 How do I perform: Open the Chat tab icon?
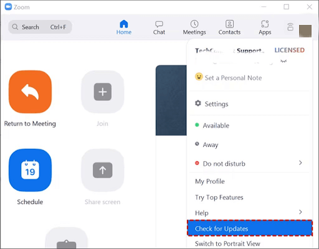[159, 24]
